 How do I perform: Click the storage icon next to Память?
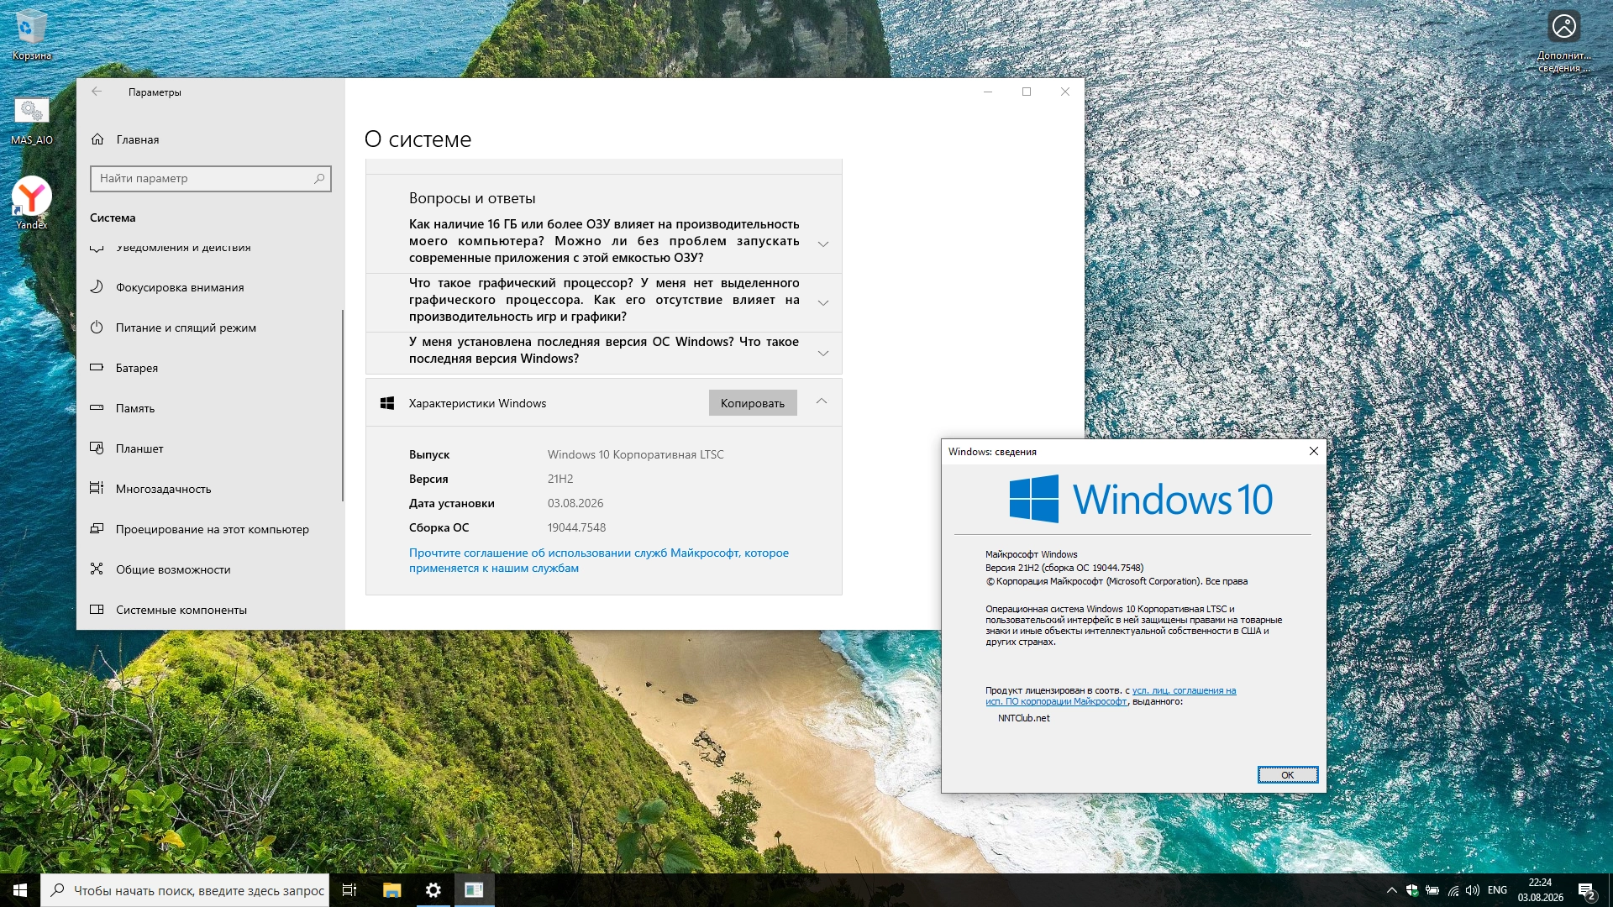(97, 408)
